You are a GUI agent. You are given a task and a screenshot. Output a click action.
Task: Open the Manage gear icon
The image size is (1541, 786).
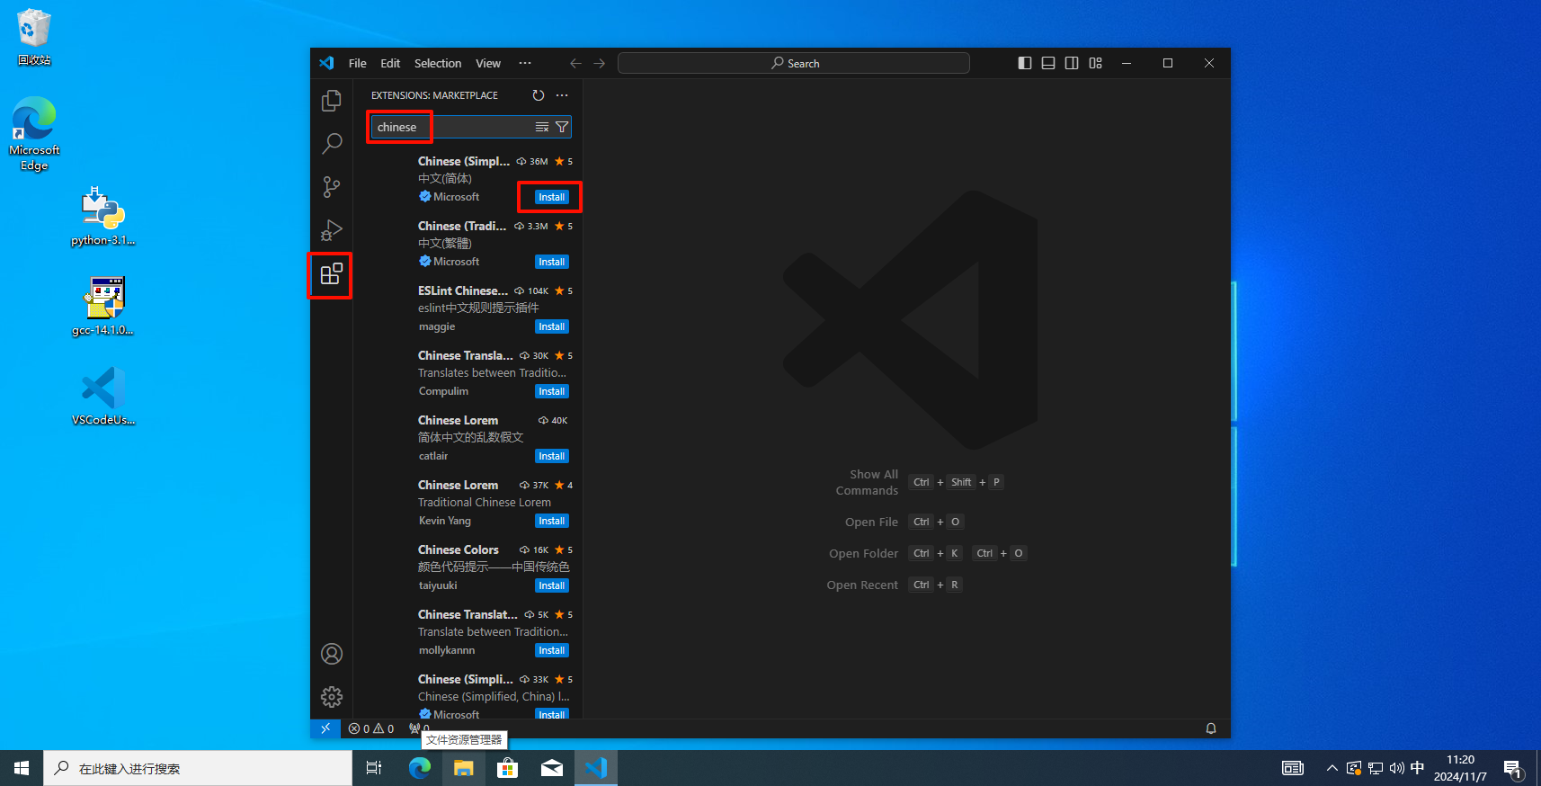tap(331, 697)
